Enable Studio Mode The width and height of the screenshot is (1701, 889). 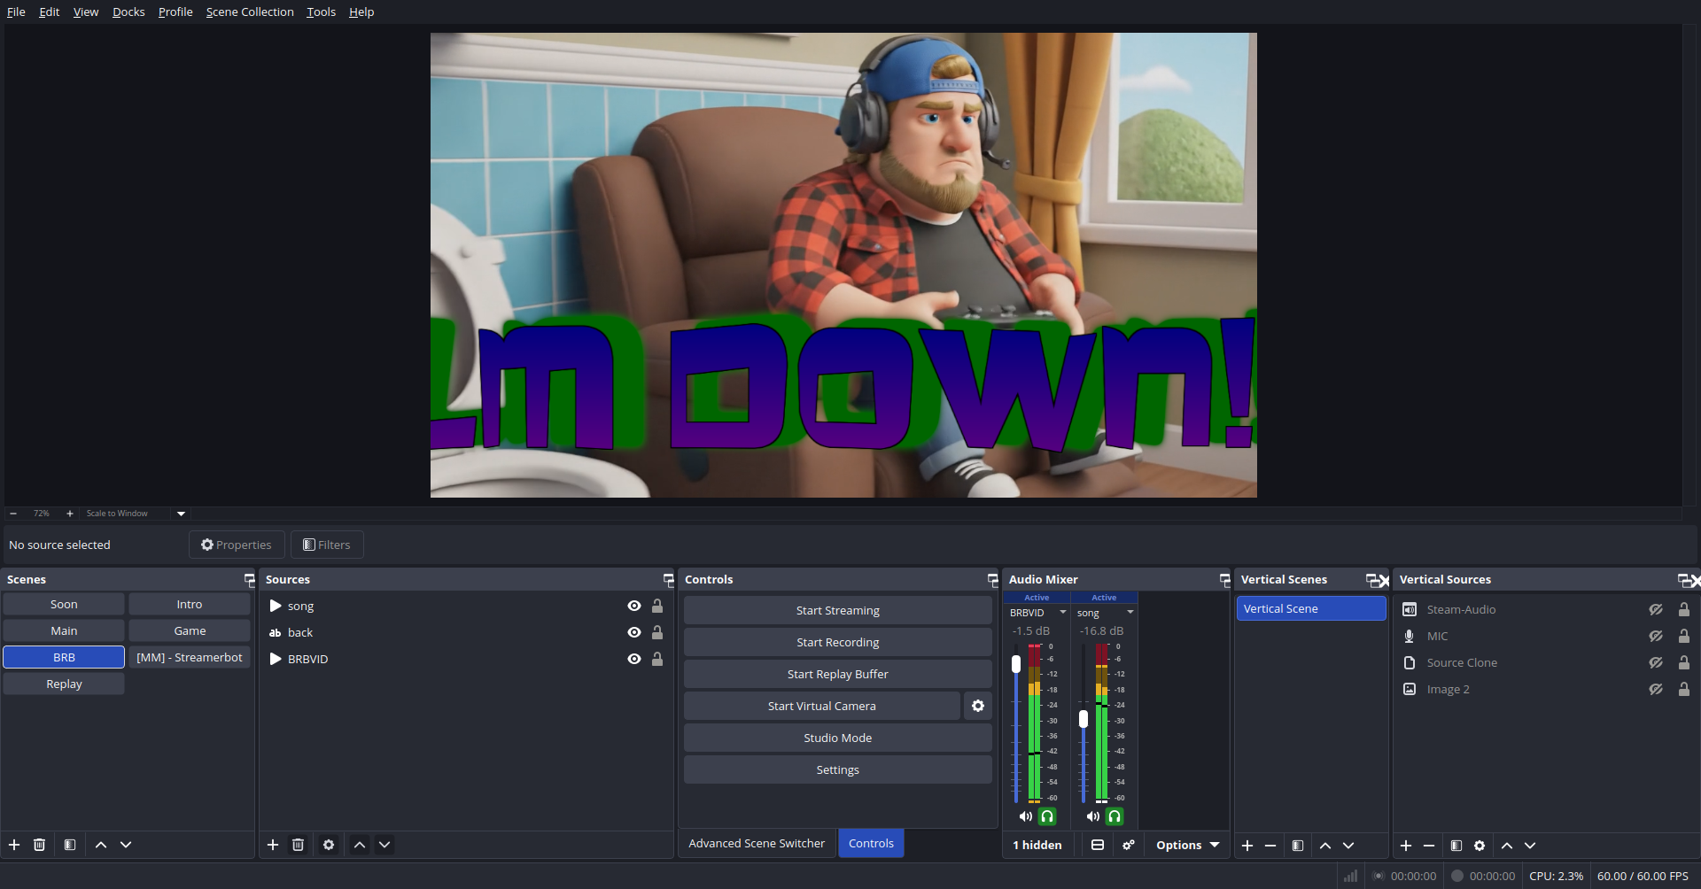pyautogui.click(x=837, y=738)
